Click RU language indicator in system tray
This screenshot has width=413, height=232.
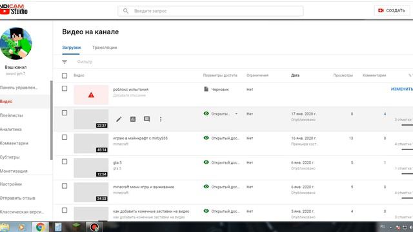tap(383, 226)
